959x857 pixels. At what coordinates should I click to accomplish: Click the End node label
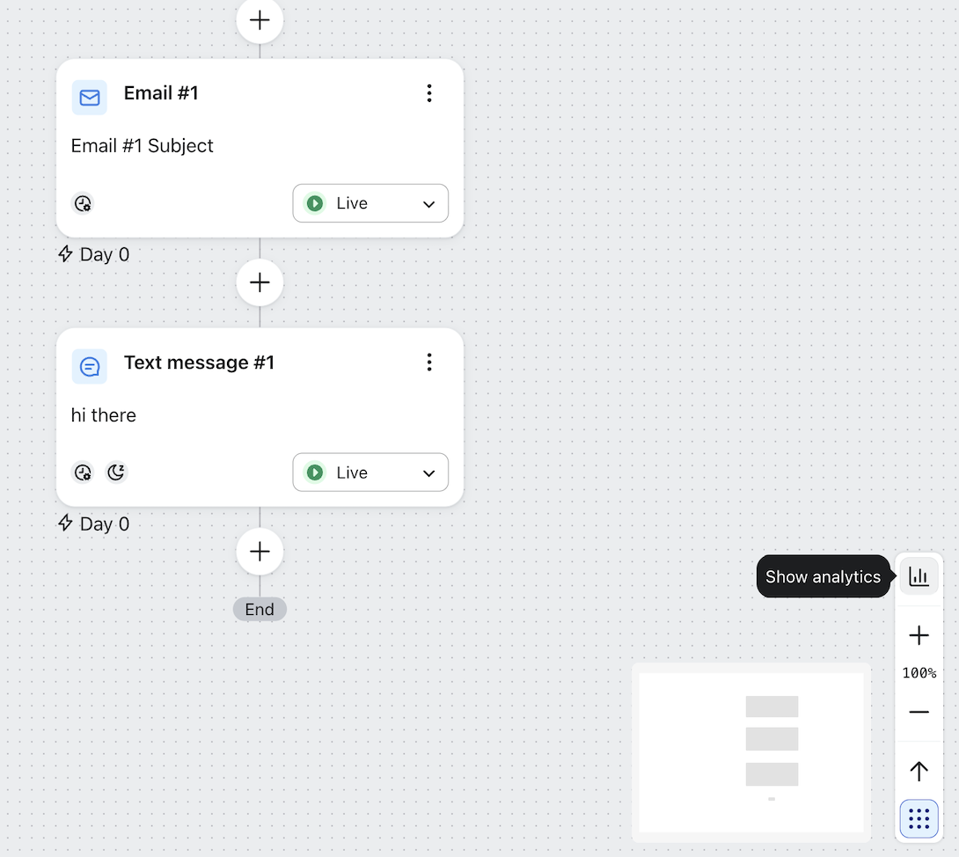tap(260, 609)
